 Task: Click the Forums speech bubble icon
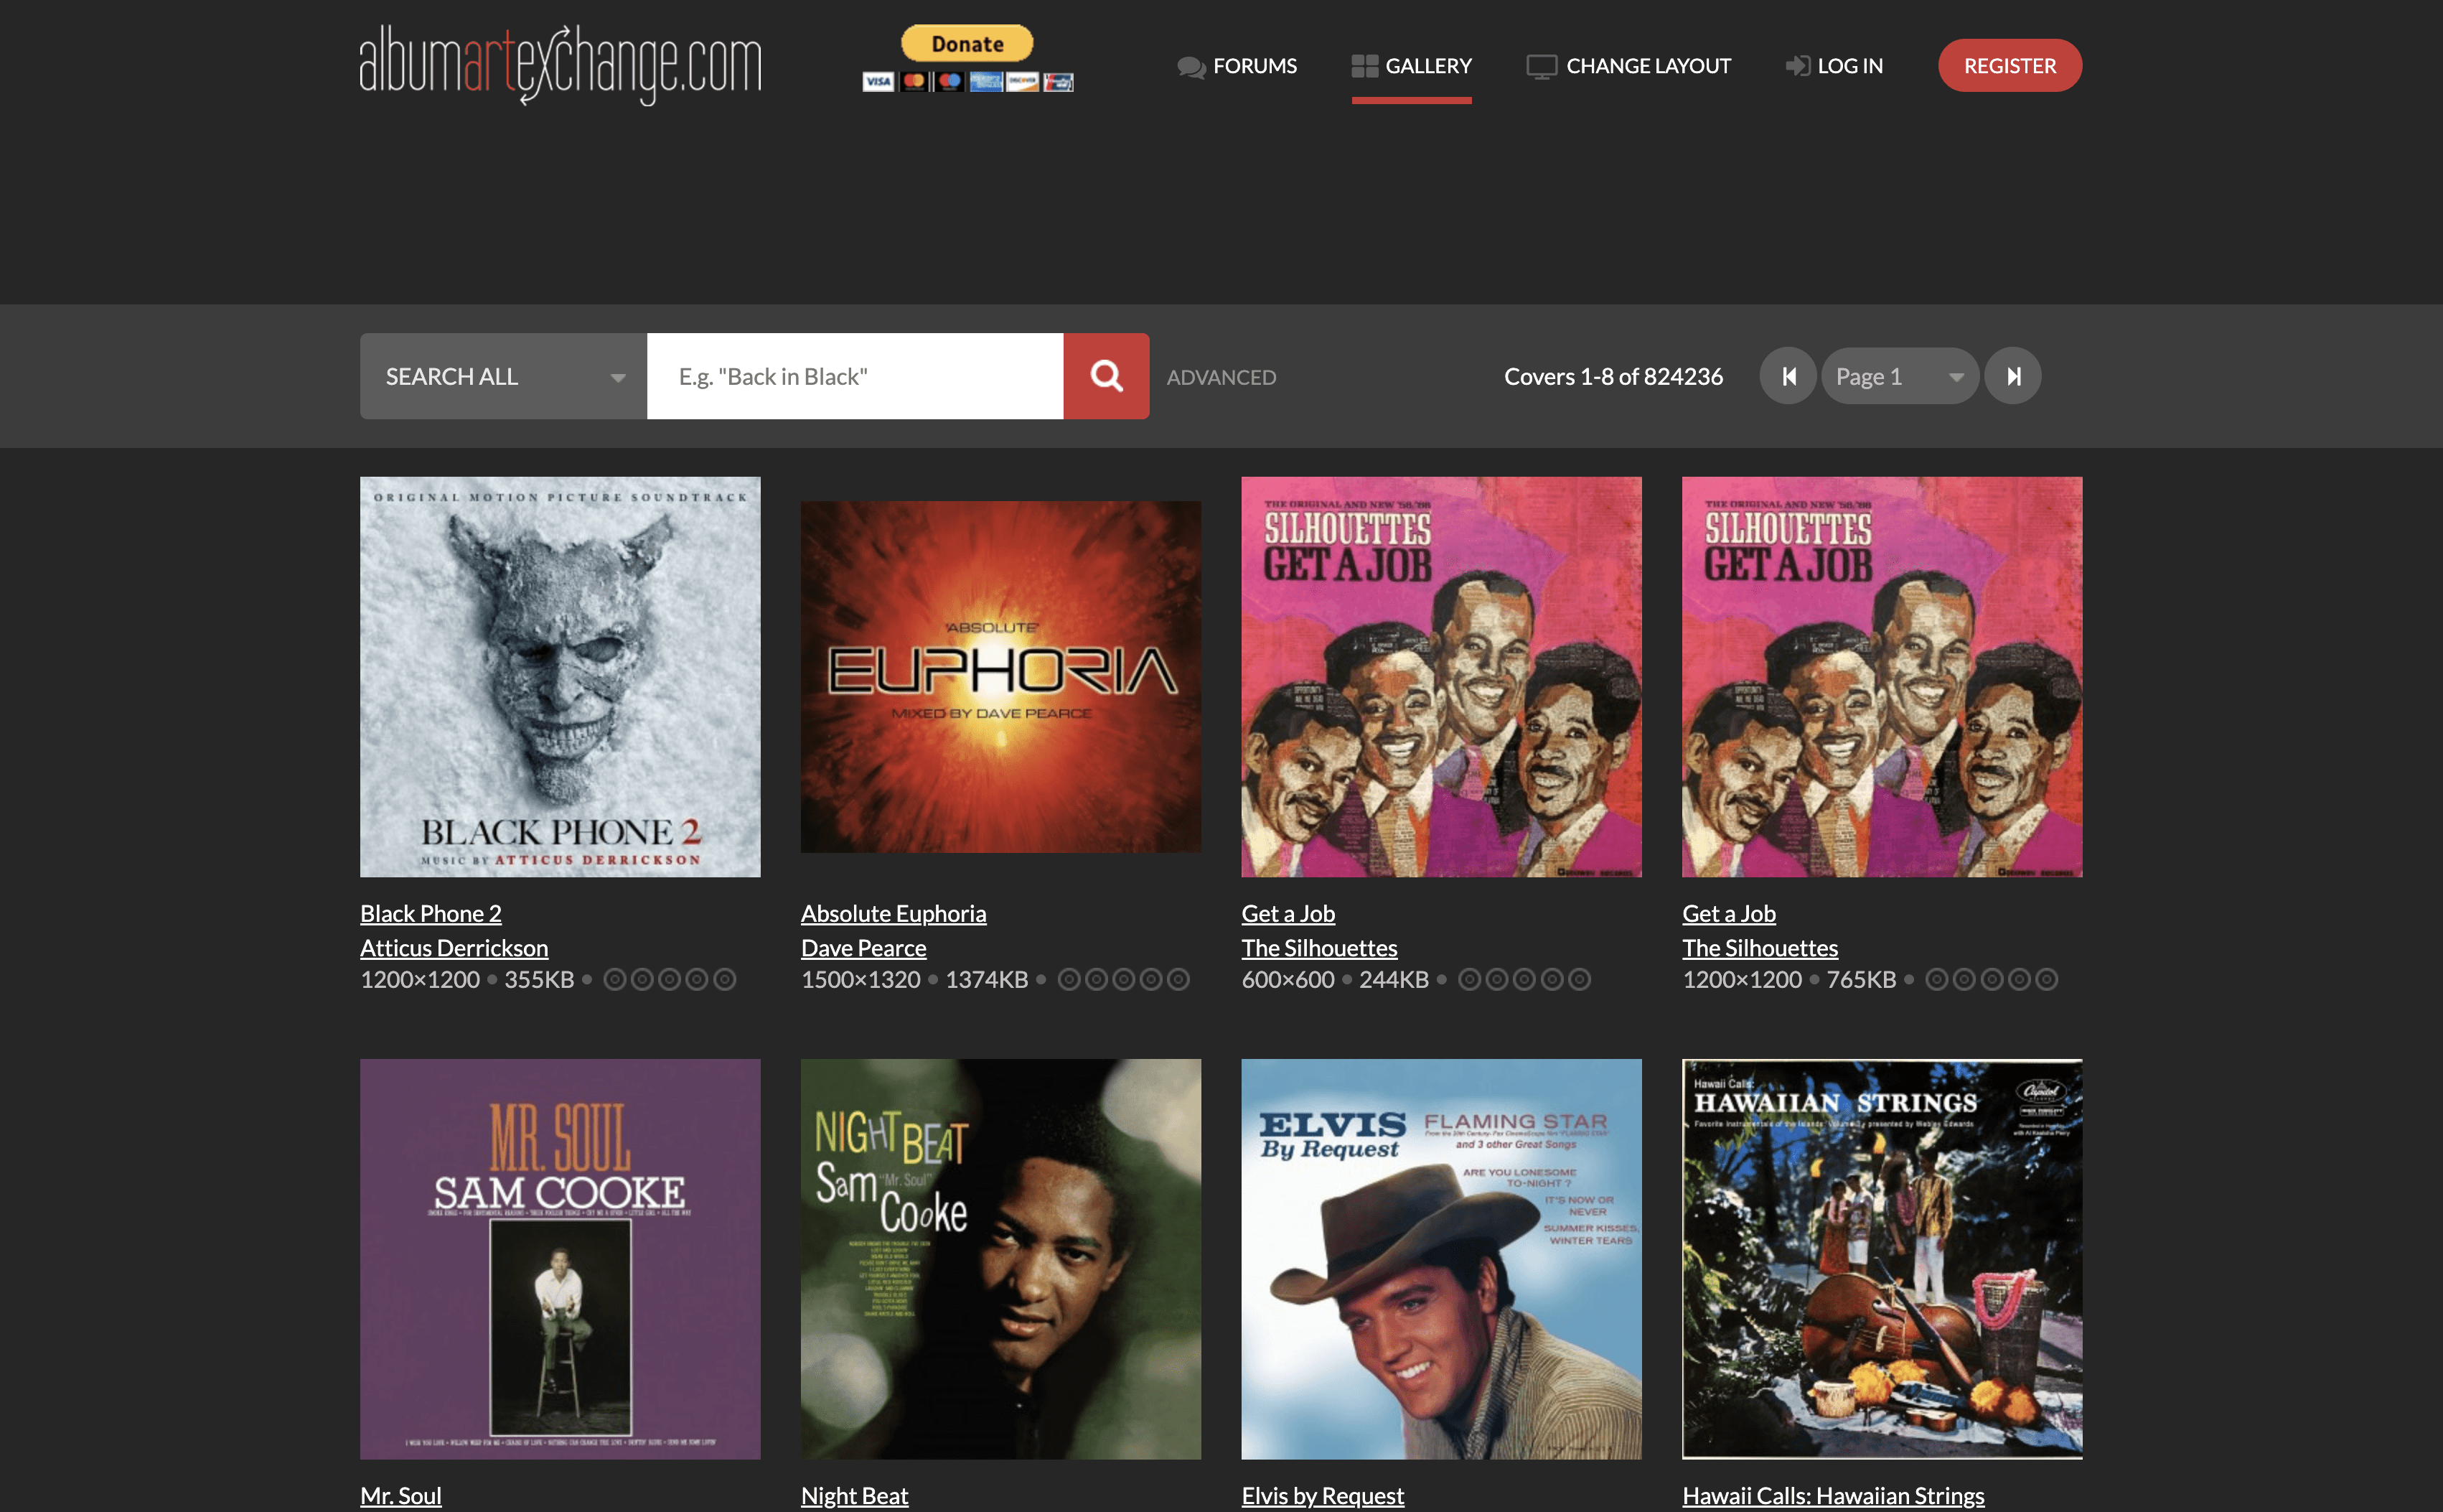1191,67
